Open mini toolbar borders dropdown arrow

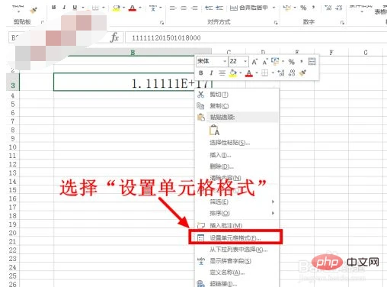pyautogui.click(x=273, y=73)
